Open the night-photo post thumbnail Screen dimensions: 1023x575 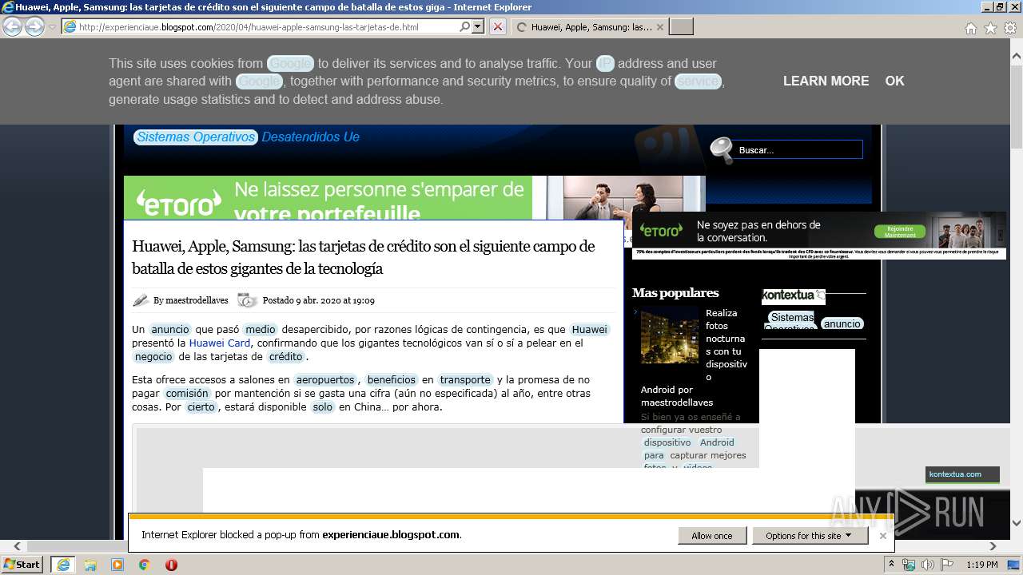tap(670, 335)
